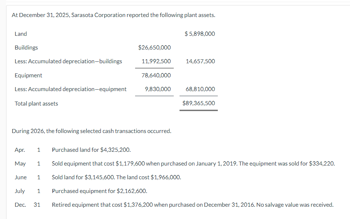Click the Equipment row label
Viewport: 350px width, 219px height.
pos(28,75)
